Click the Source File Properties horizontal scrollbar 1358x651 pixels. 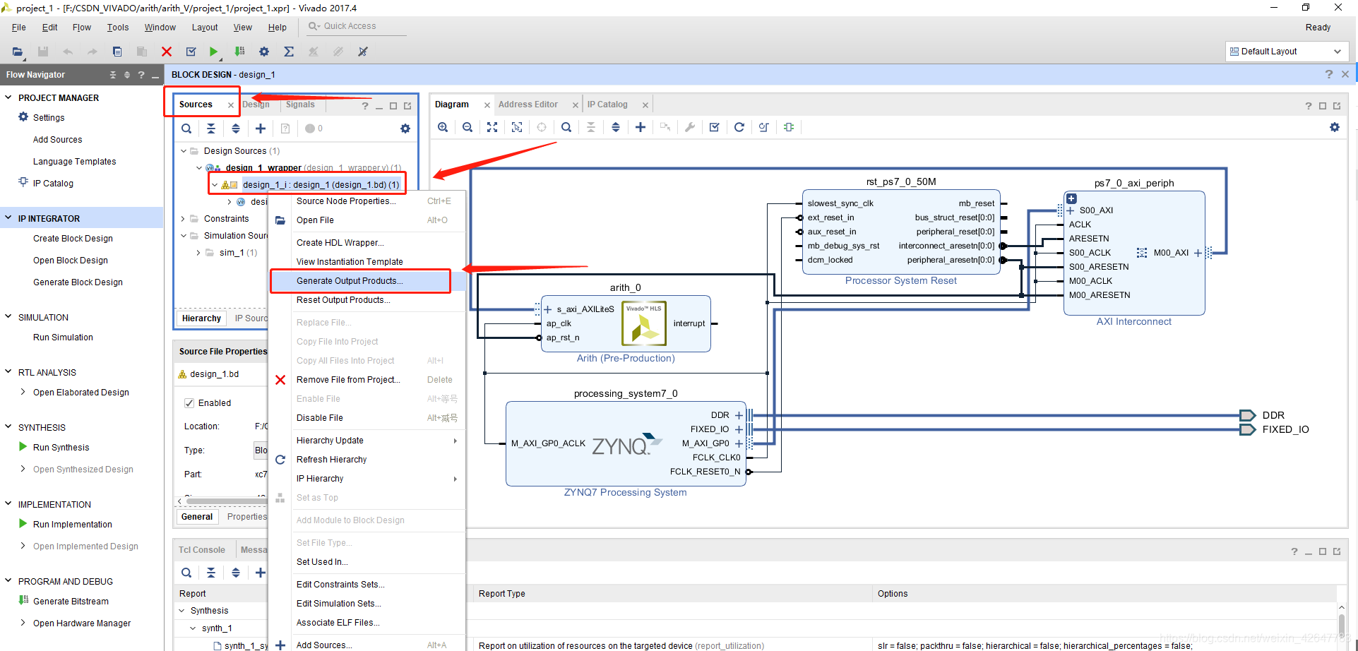pyautogui.click(x=226, y=501)
